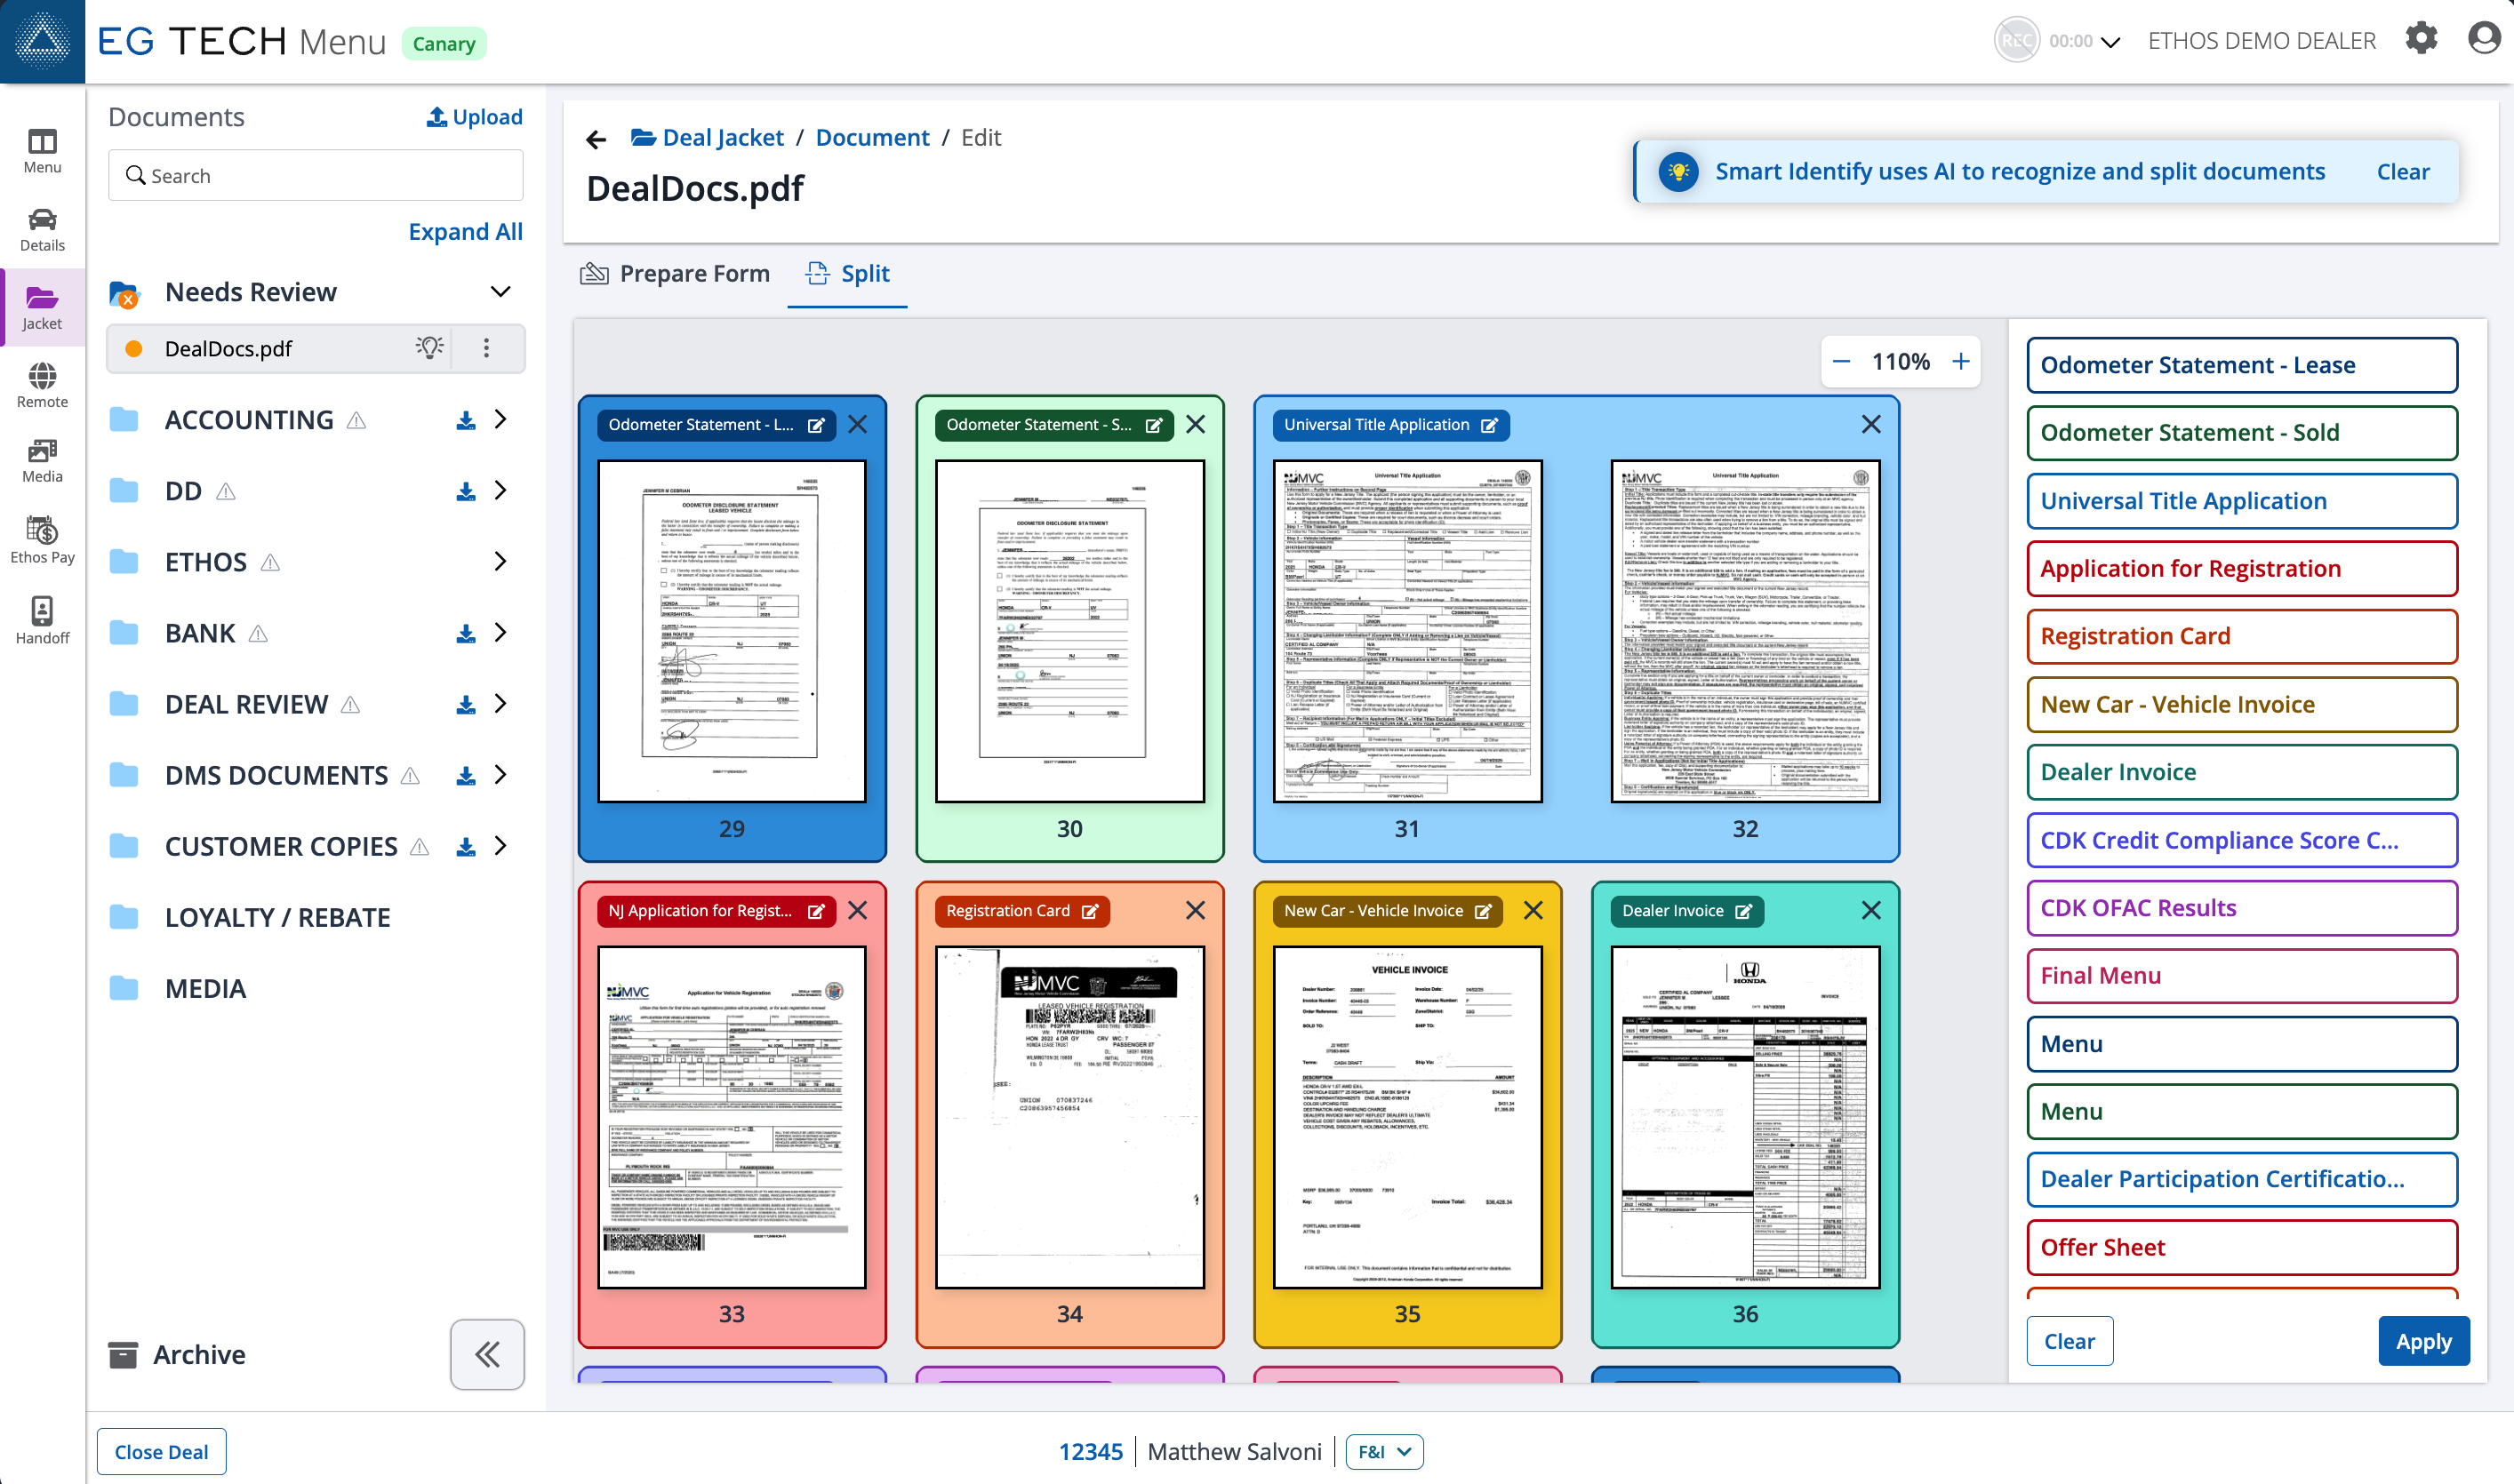Image resolution: width=2514 pixels, height=1484 pixels.
Task: Open the Menu section in sidebar
Action: click(42, 152)
